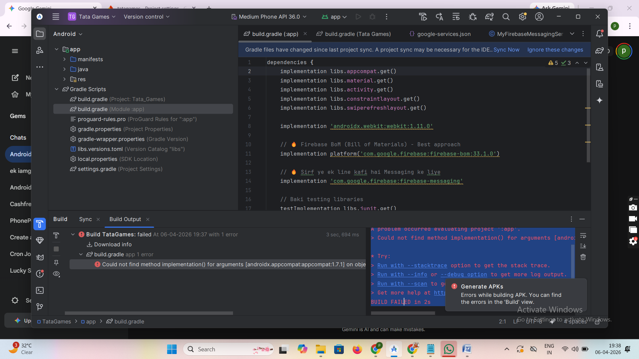Screen dimensions: 639x359
Task: Open the app run configuration dropdown
Action: (x=334, y=17)
